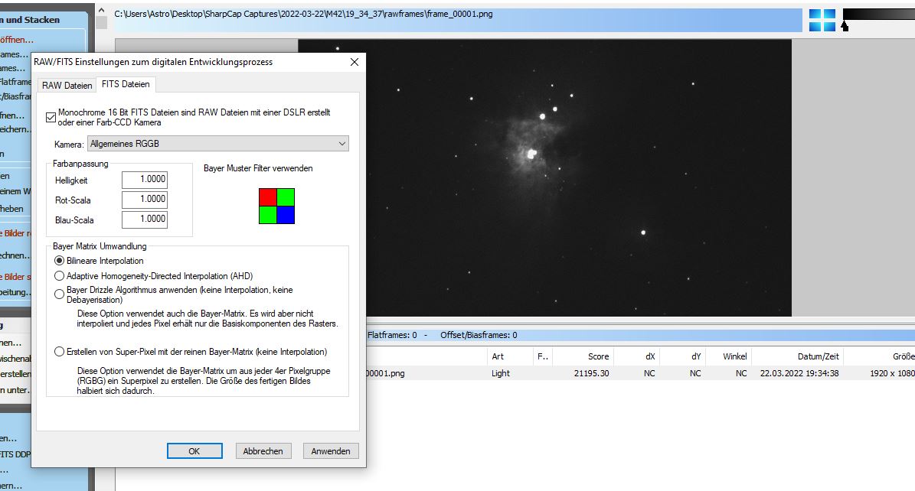Click the Datum/Zeit column header

(x=797, y=356)
